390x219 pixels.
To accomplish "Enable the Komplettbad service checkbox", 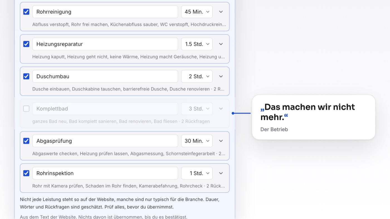I will tap(26, 109).
